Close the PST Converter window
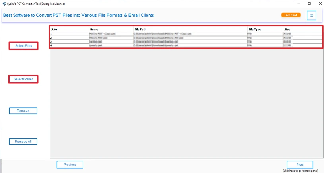This screenshot has height=173, width=324. click(x=320, y=4)
